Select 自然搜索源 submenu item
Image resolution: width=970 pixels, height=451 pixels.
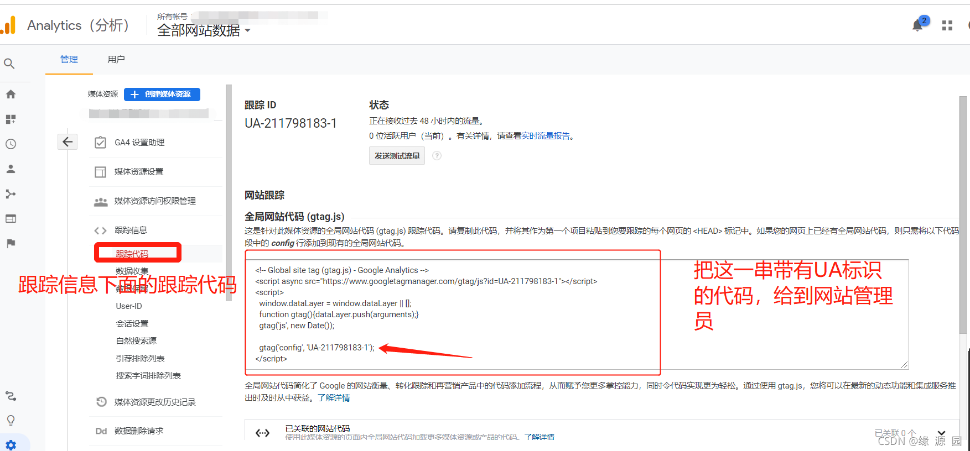[136, 341]
